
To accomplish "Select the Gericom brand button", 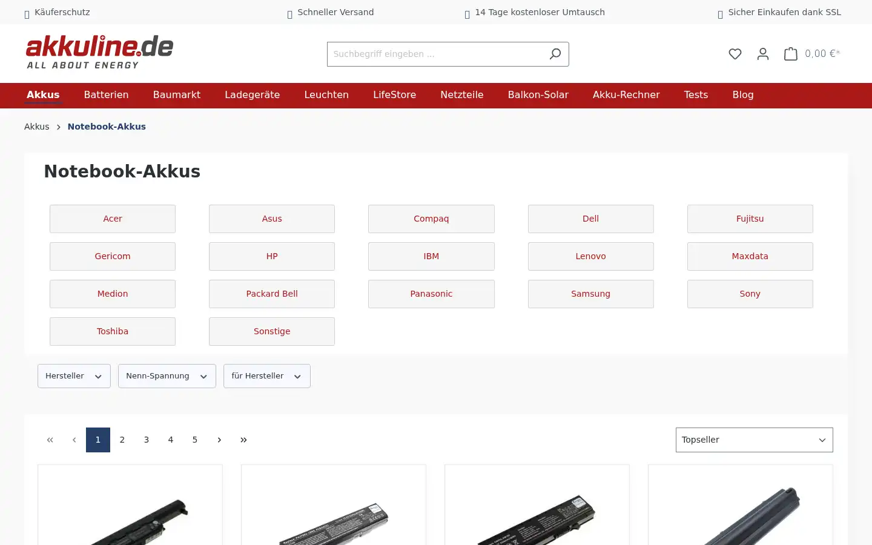I will [x=113, y=256].
